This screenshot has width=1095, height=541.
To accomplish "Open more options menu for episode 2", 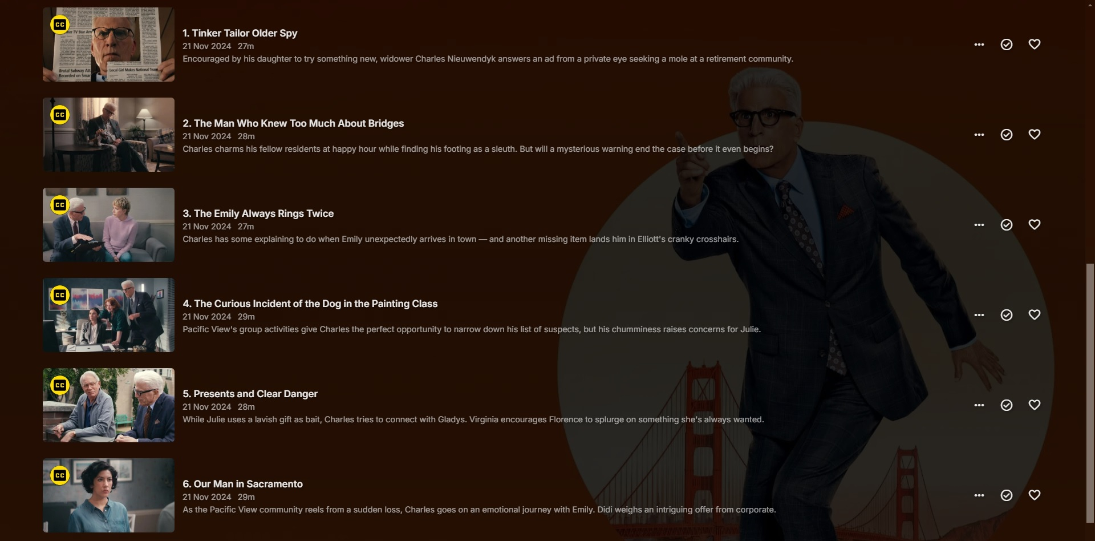I will tap(979, 135).
